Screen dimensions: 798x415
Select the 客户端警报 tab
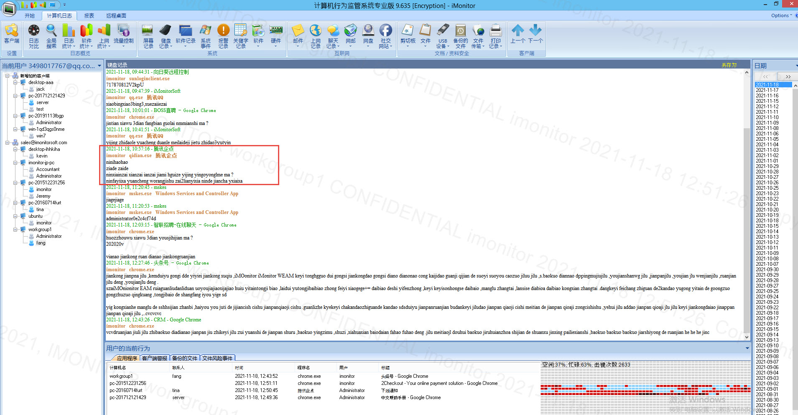(x=155, y=358)
